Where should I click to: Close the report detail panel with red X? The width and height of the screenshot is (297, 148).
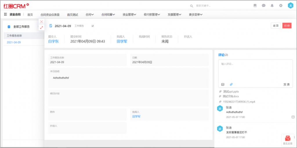[41, 22]
